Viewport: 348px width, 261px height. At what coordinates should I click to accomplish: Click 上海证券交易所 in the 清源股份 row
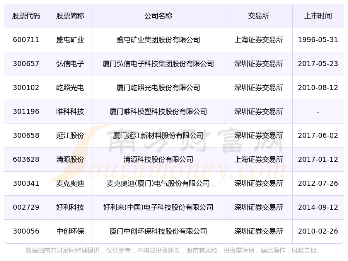(259, 159)
